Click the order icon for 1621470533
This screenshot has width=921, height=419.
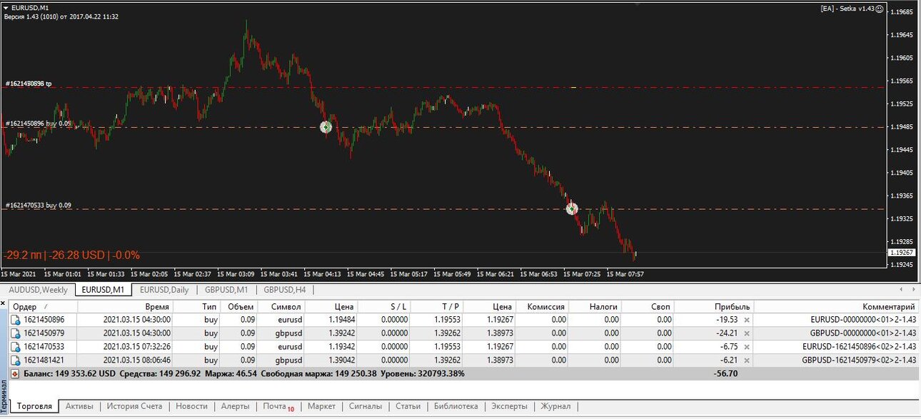(x=15, y=347)
